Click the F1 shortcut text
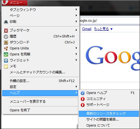The width and height of the screenshot is (140, 129). coord(133,93)
